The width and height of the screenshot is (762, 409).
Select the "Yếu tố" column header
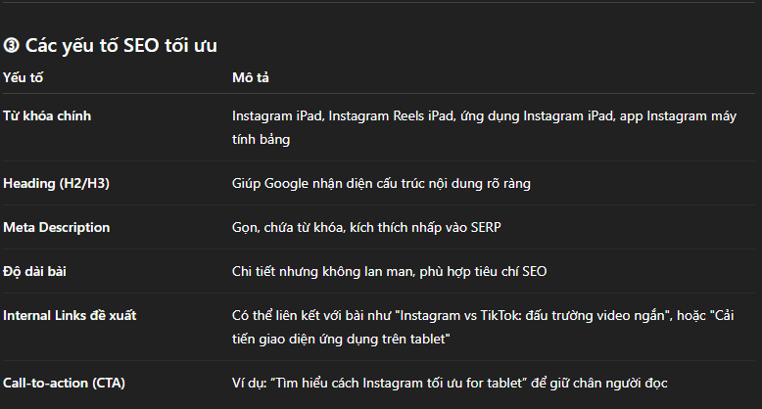click(23, 77)
